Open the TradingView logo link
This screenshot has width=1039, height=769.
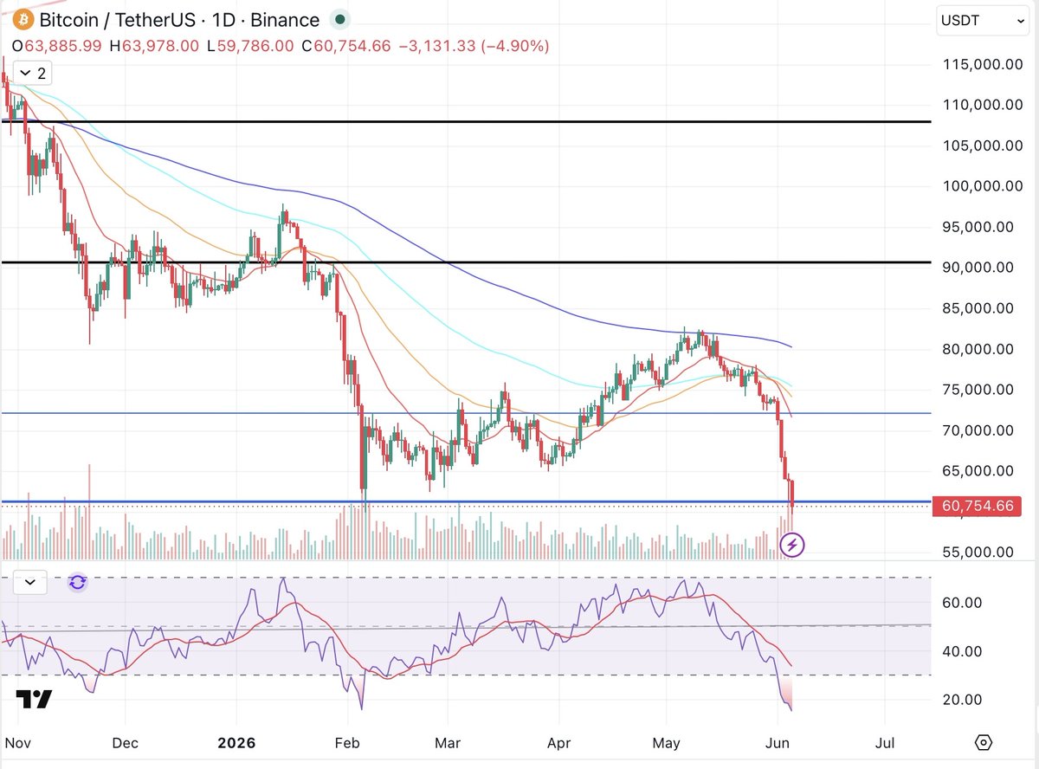tap(35, 700)
